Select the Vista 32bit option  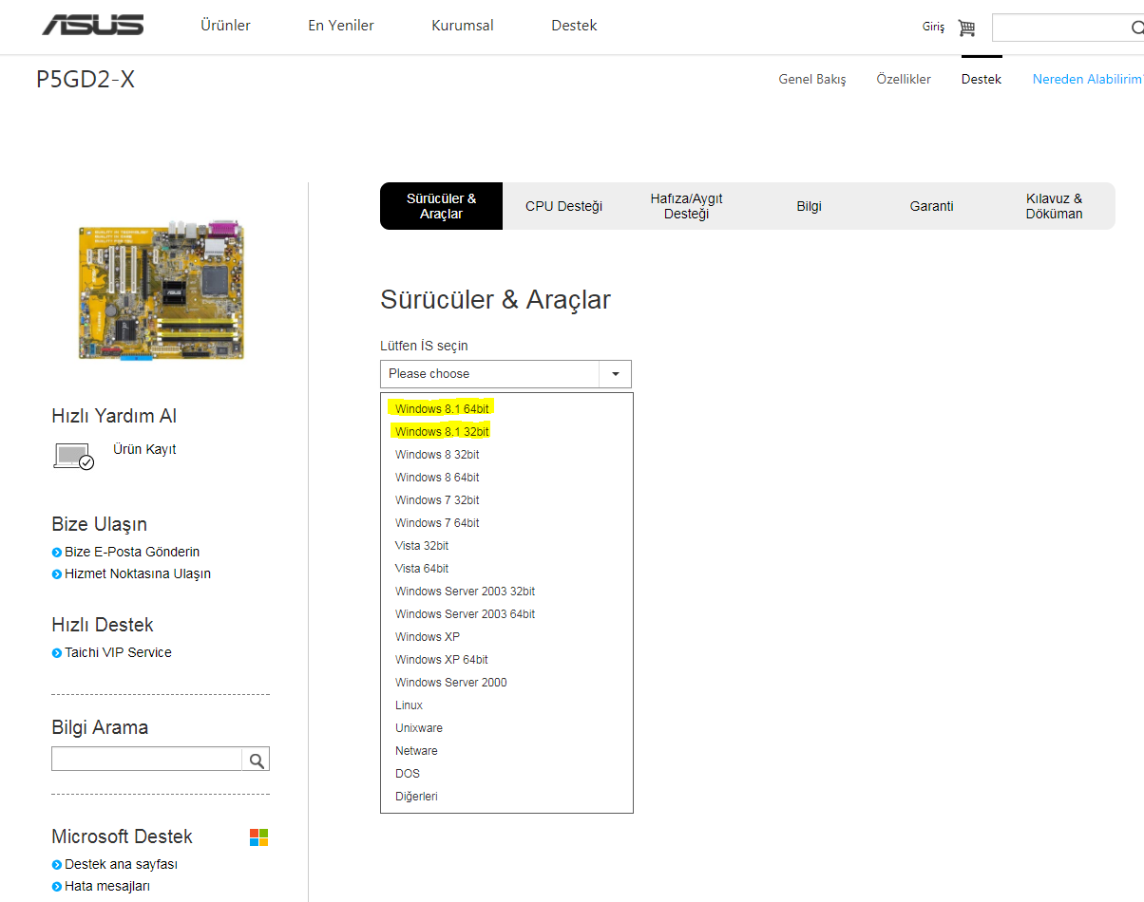click(x=422, y=546)
